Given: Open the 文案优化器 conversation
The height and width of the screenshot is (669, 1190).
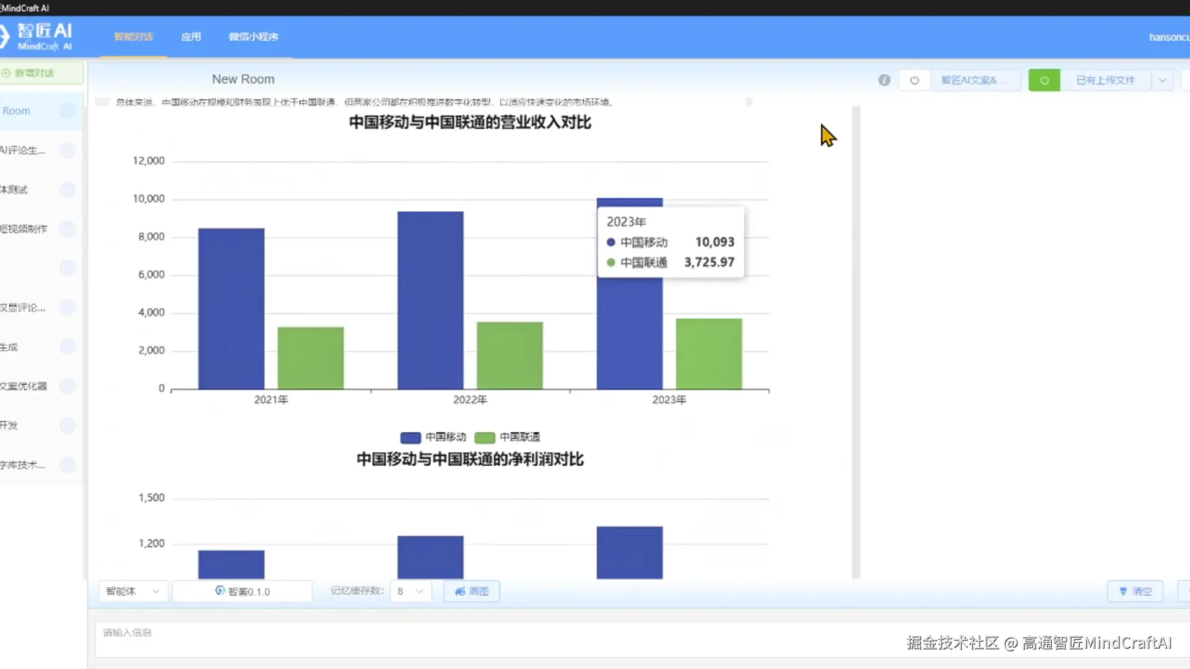Looking at the screenshot, I should 24,386.
